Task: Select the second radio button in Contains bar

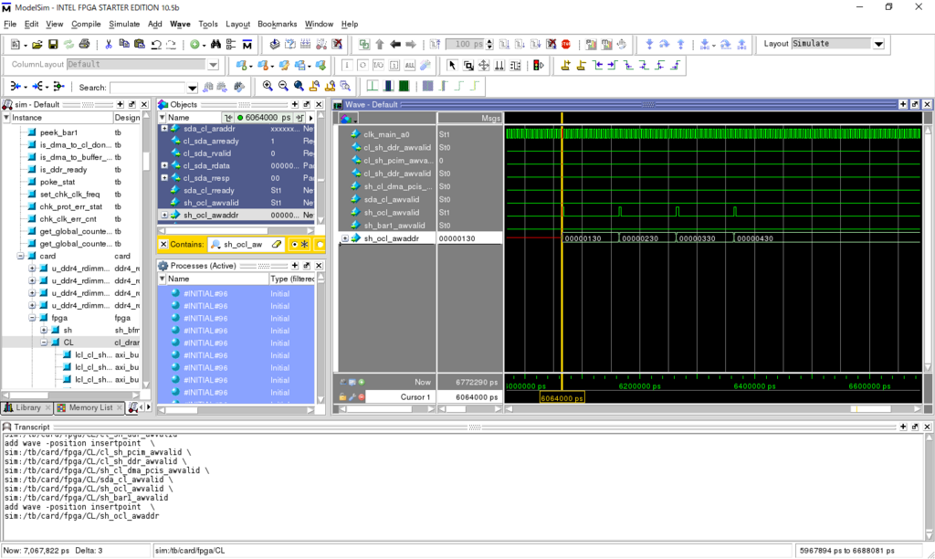Action: click(320, 244)
